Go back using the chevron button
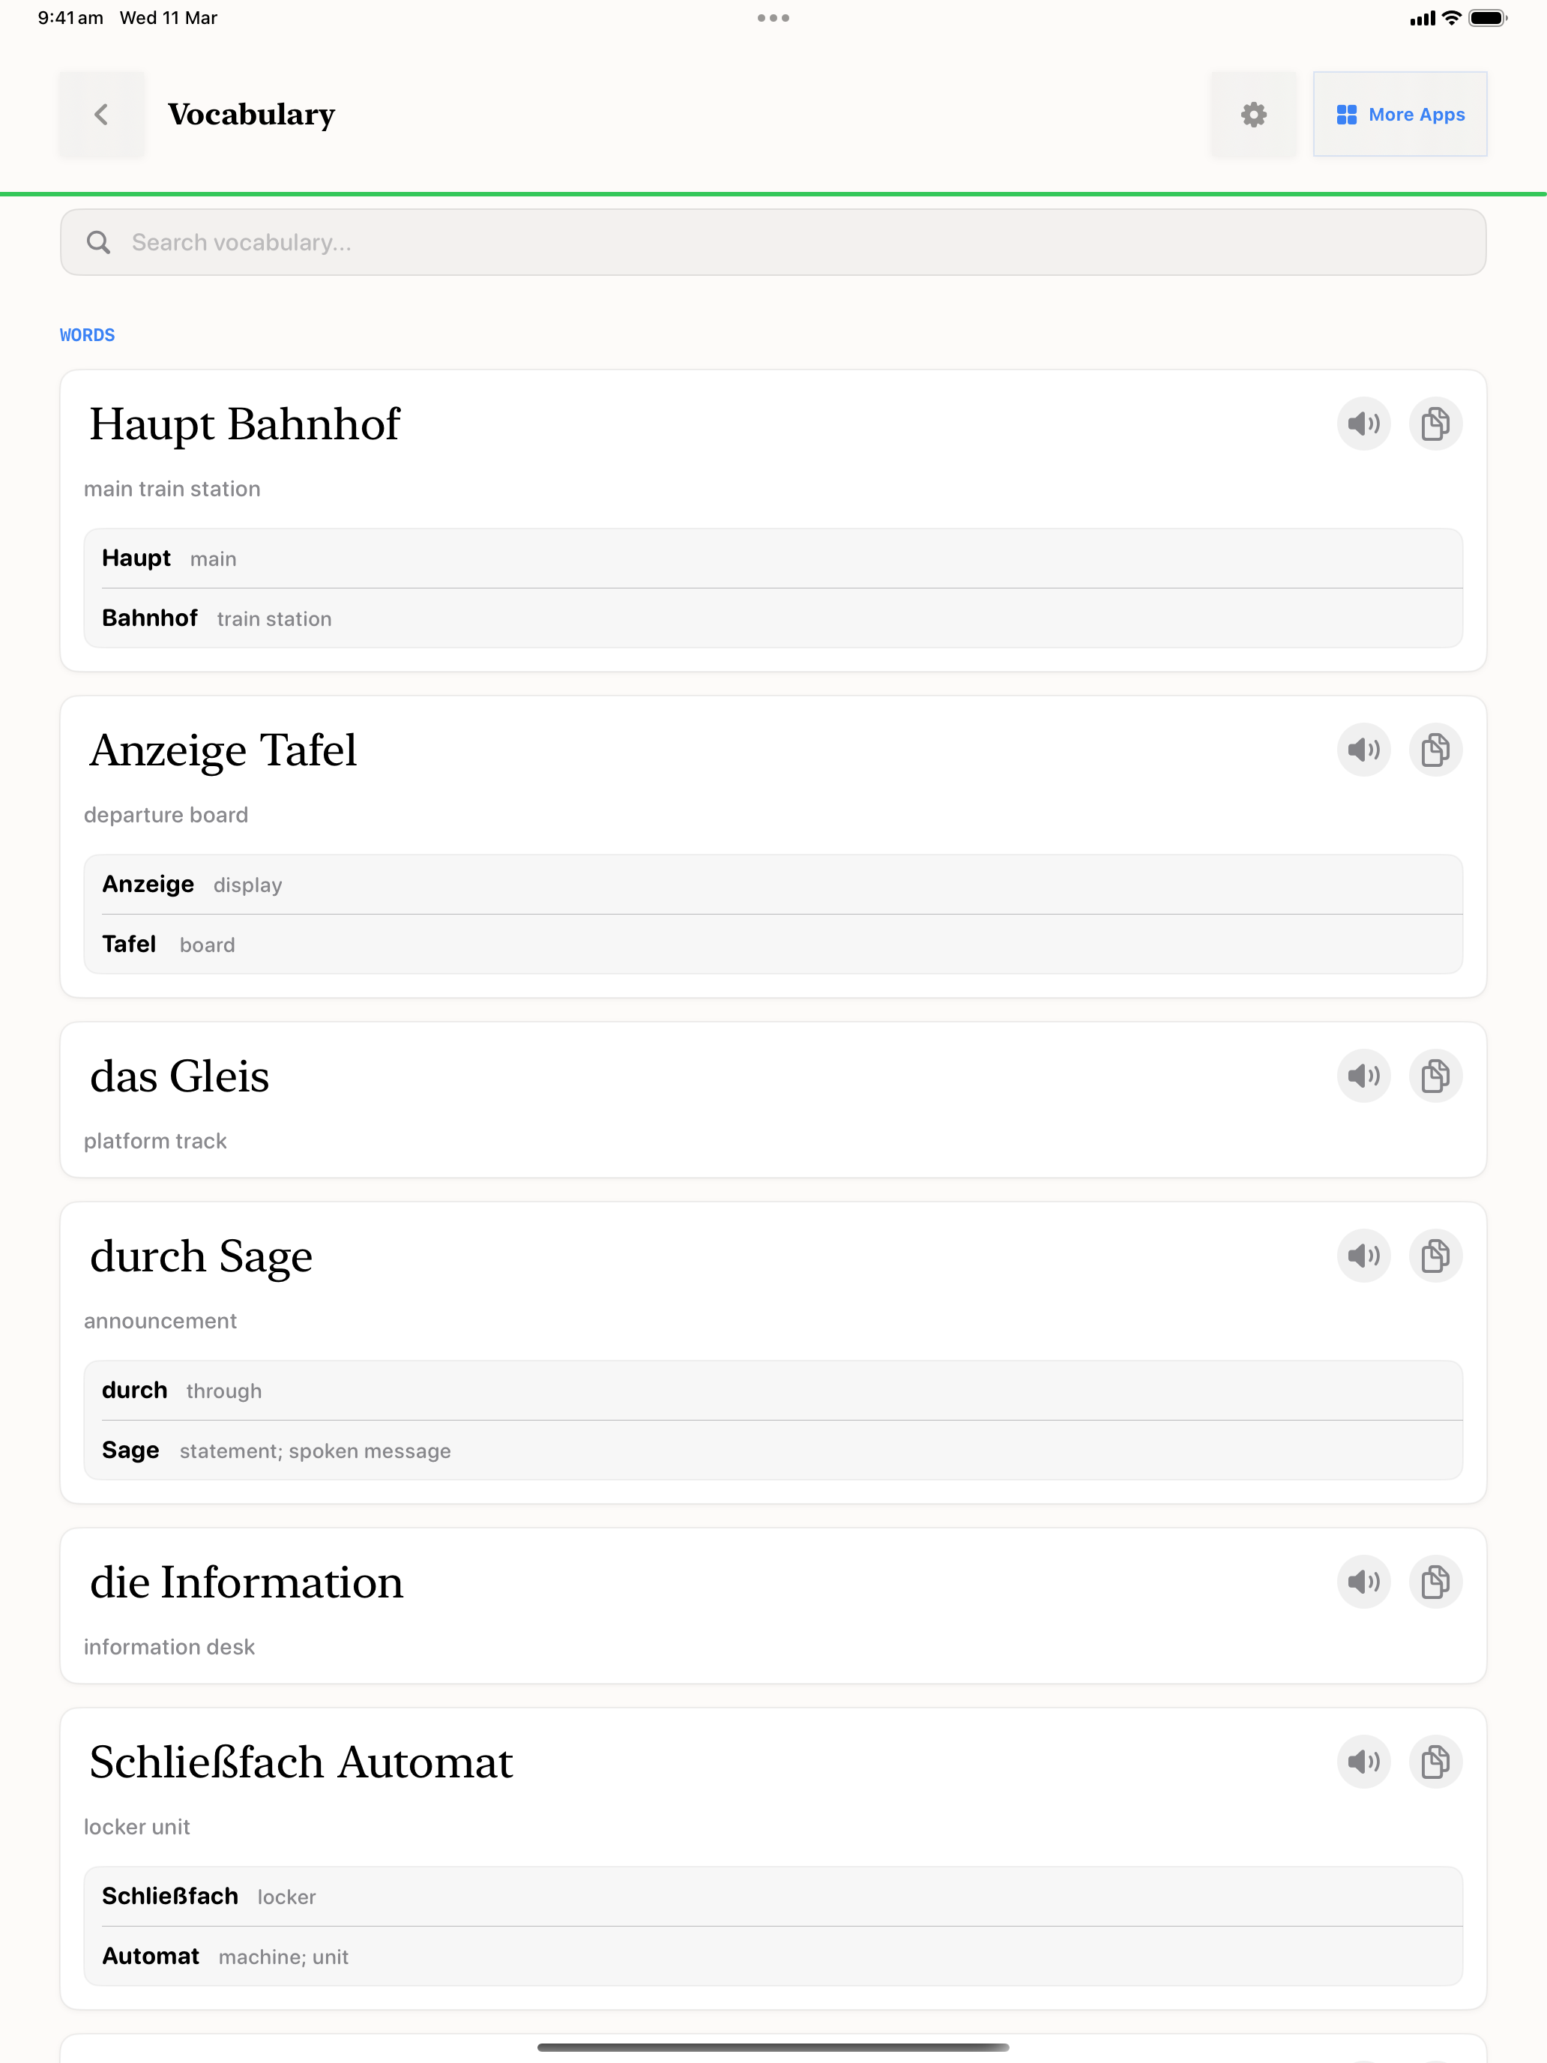This screenshot has width=1547, height=2063. tap(102, 115)
